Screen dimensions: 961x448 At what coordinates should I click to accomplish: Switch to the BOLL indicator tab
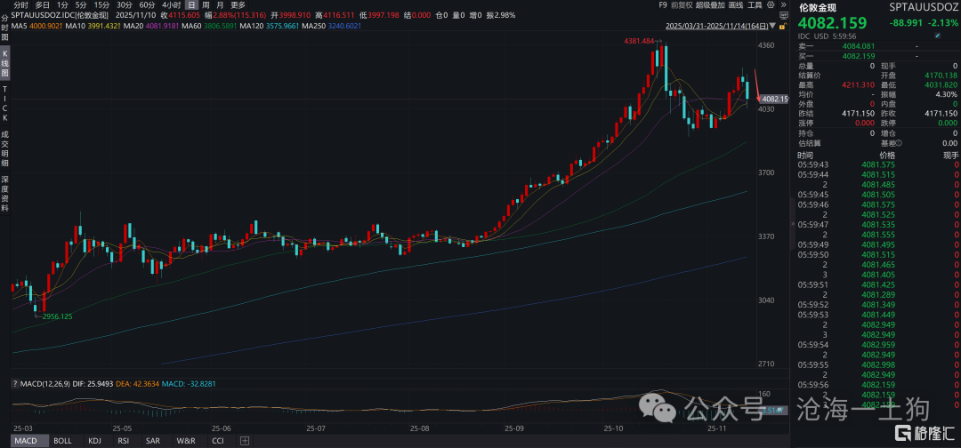click(62, 440)
